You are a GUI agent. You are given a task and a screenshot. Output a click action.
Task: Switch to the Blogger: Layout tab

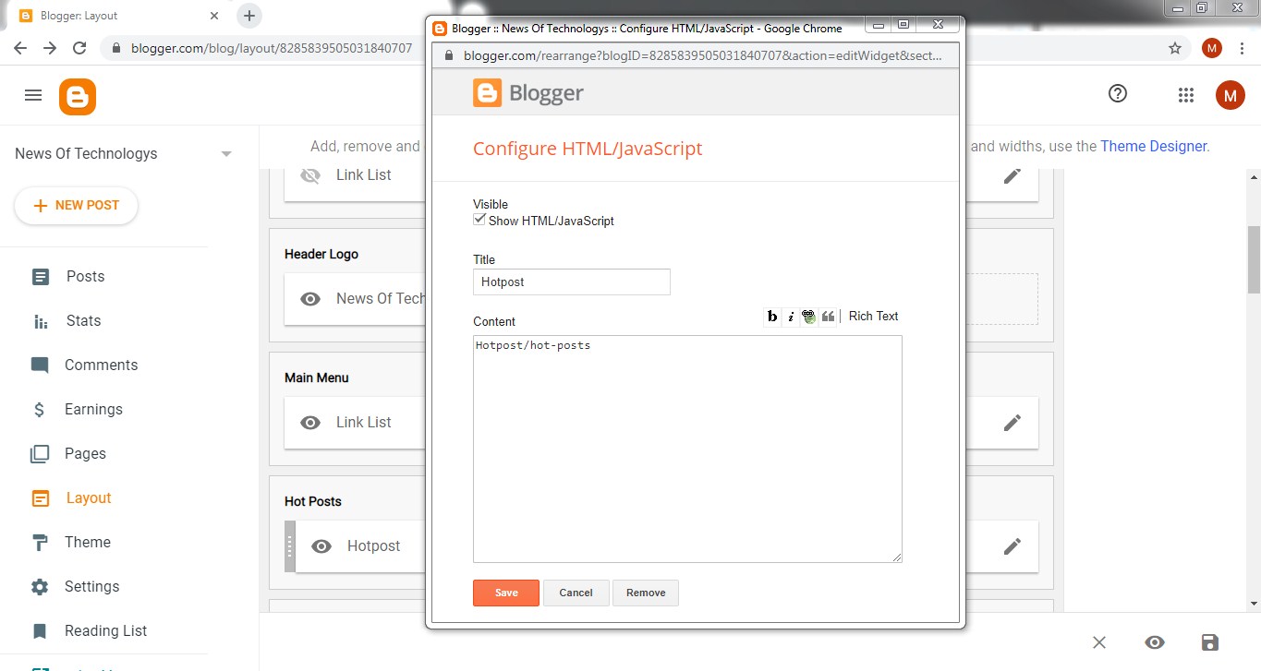pos(117,16)
